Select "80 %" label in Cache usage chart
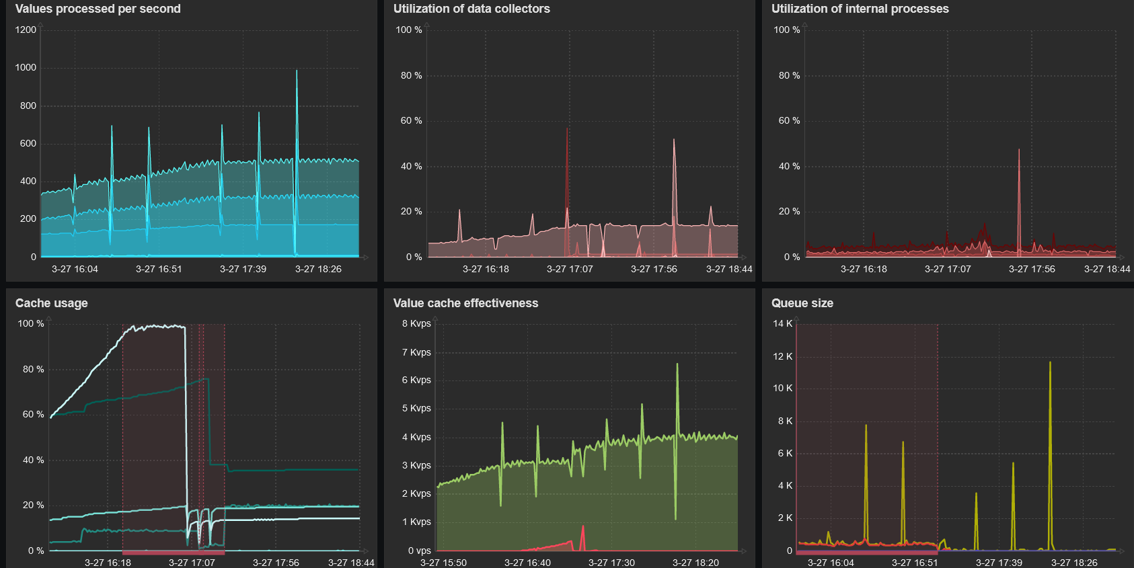Viewport: 1134px width, 568px height. click(x=34, y=369)
